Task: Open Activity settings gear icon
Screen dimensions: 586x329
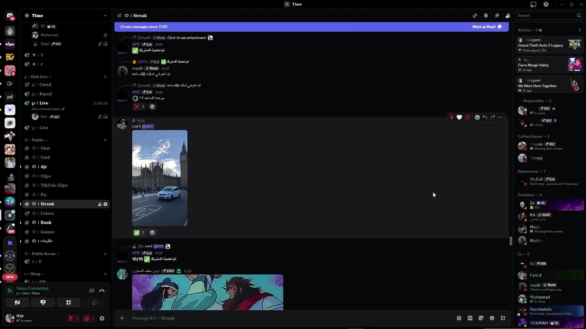Action: point(540,30)
